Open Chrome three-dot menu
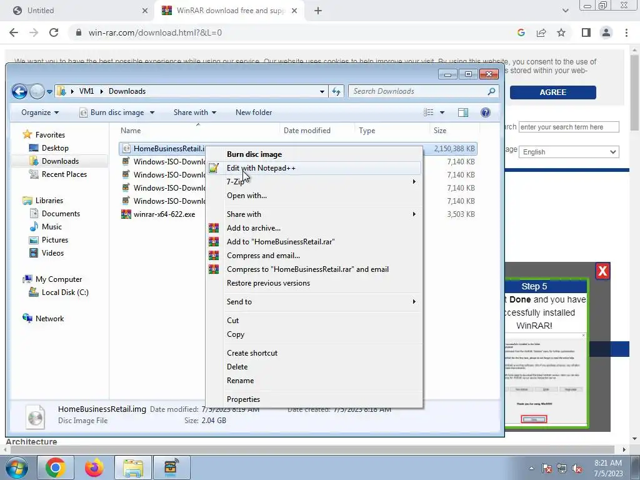640x480 pixels. pos(626,32)
